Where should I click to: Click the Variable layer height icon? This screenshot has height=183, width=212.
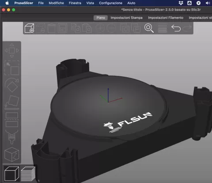click(x=163, y=28)
